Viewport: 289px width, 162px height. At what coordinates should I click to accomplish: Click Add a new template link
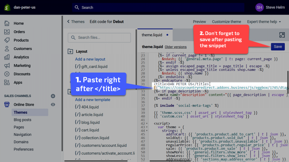point(93,100)
